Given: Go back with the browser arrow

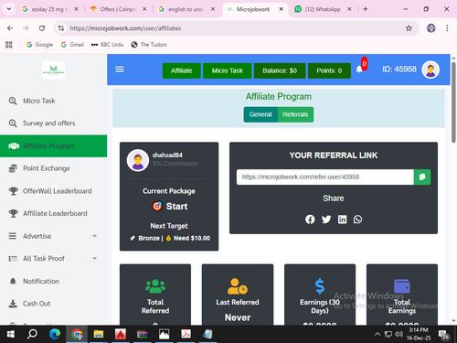Looking at the screenshot, I should (10, 28).
